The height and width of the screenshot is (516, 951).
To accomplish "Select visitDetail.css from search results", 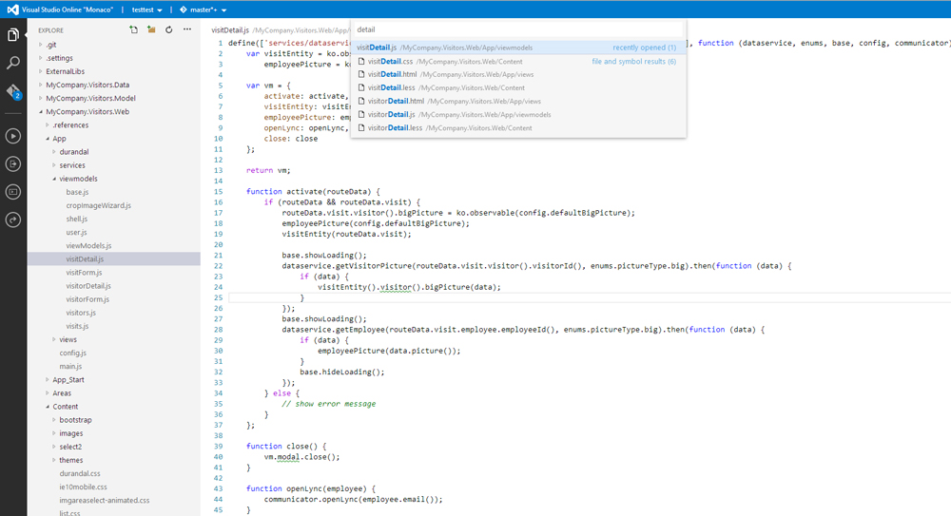I will coord(390,61).
